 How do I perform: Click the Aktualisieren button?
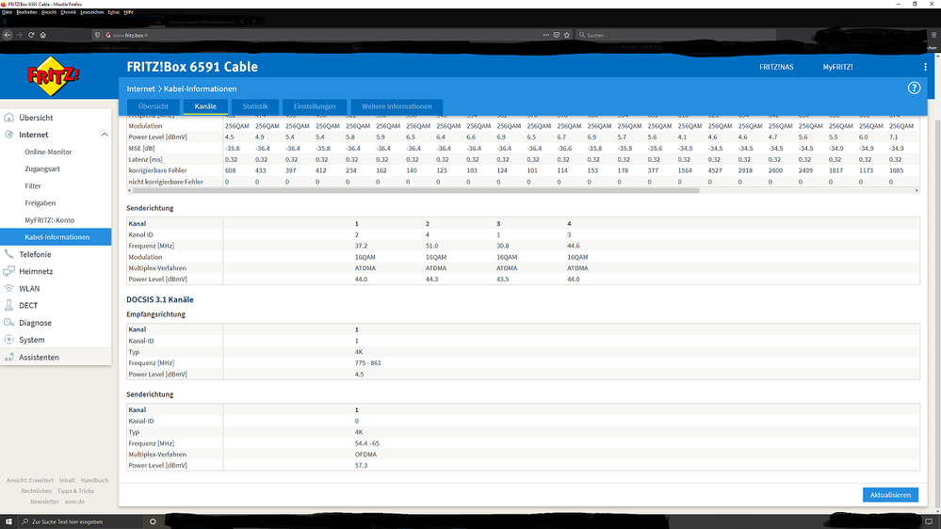click(x=890, y=495)
